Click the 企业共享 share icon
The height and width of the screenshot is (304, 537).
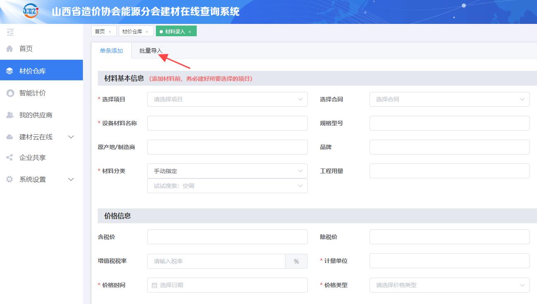(x=10, y=158)
